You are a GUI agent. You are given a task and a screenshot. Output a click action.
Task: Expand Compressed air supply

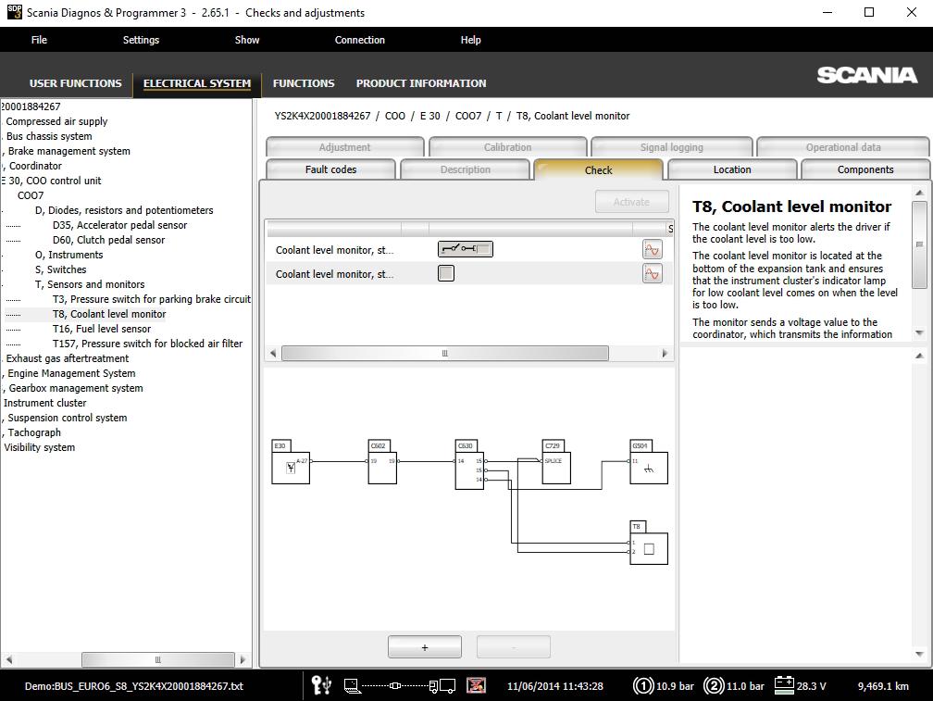pyautogui.click(x=56, y=121)
